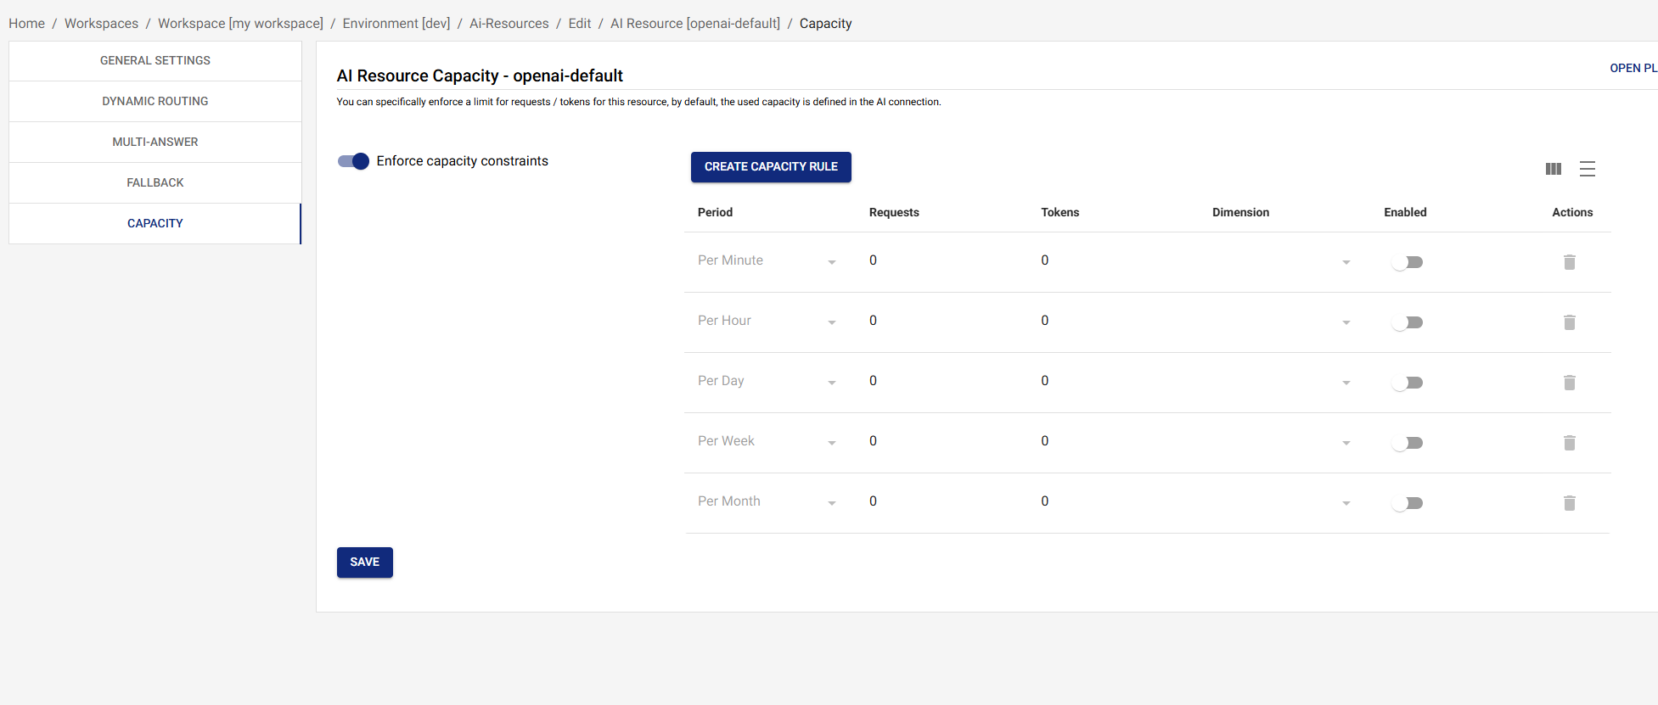Go to Ai-Resources breadcrumb

coord(509,24)
